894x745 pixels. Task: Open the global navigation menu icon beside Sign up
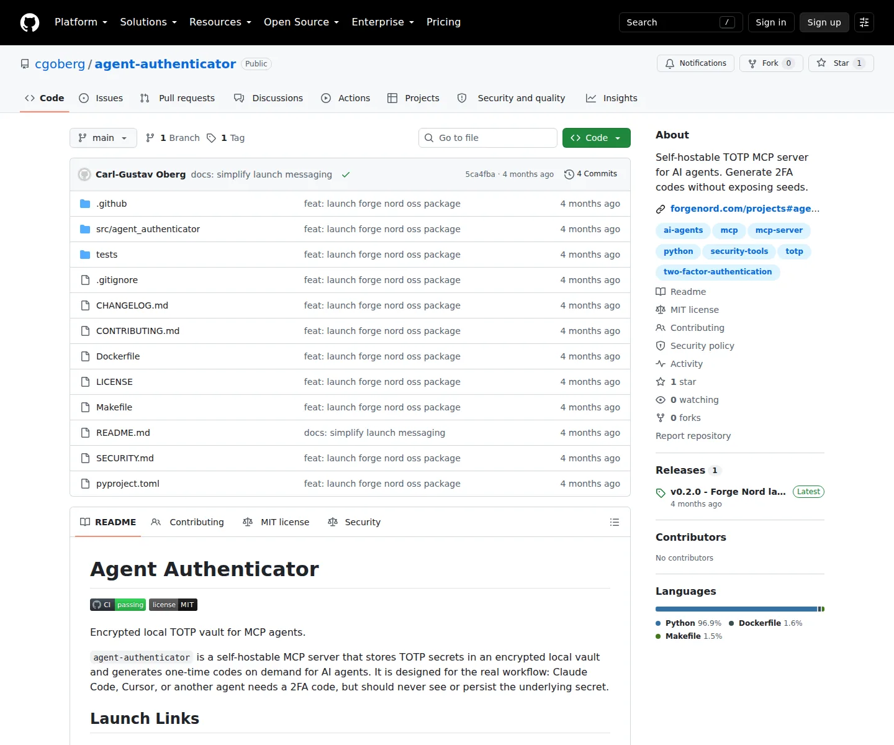864,22
